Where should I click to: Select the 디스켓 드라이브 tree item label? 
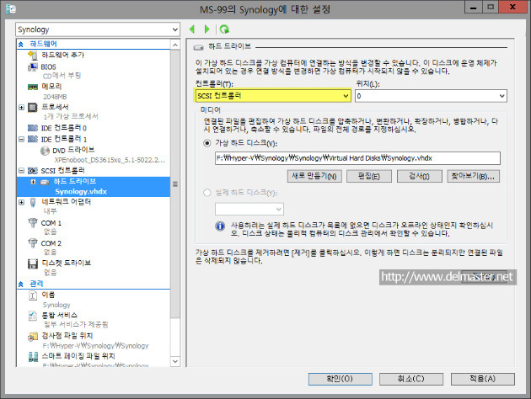point(66,263)
